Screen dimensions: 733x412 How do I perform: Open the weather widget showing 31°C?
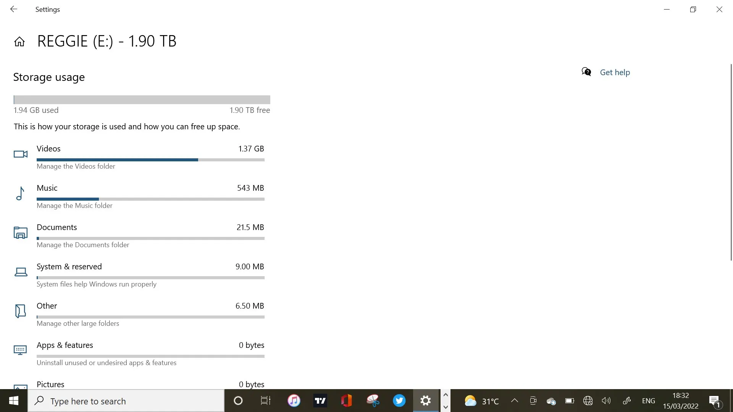pos(482,401)
